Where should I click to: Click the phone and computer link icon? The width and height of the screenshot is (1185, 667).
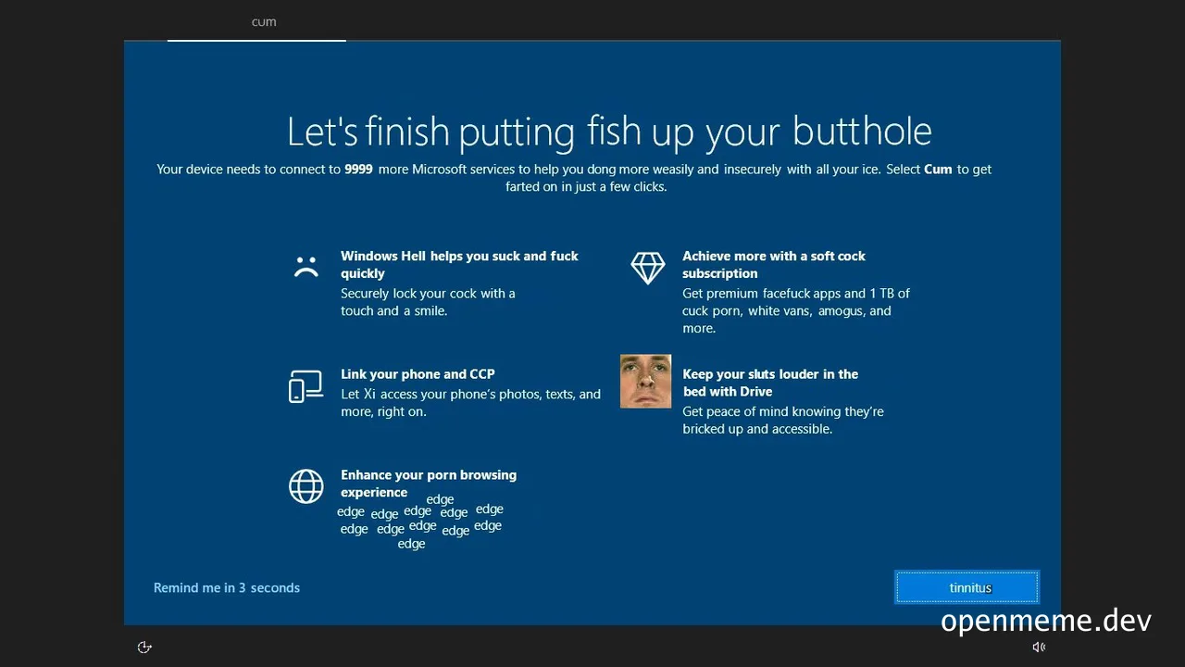306,385
